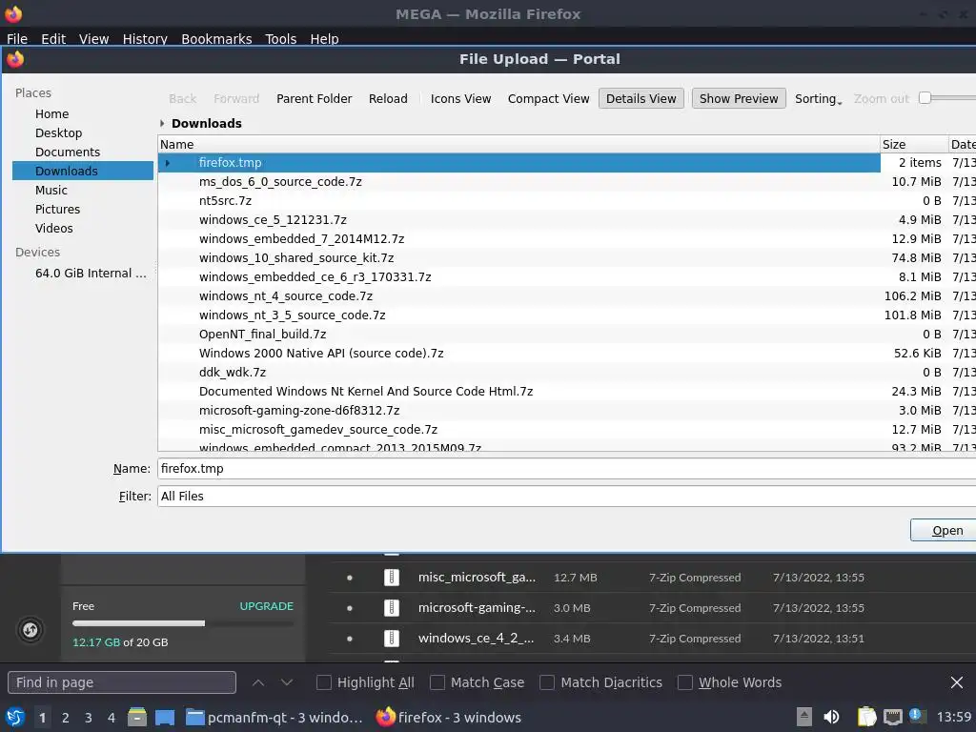Click Reload in the file dialog

coord(388,98)
